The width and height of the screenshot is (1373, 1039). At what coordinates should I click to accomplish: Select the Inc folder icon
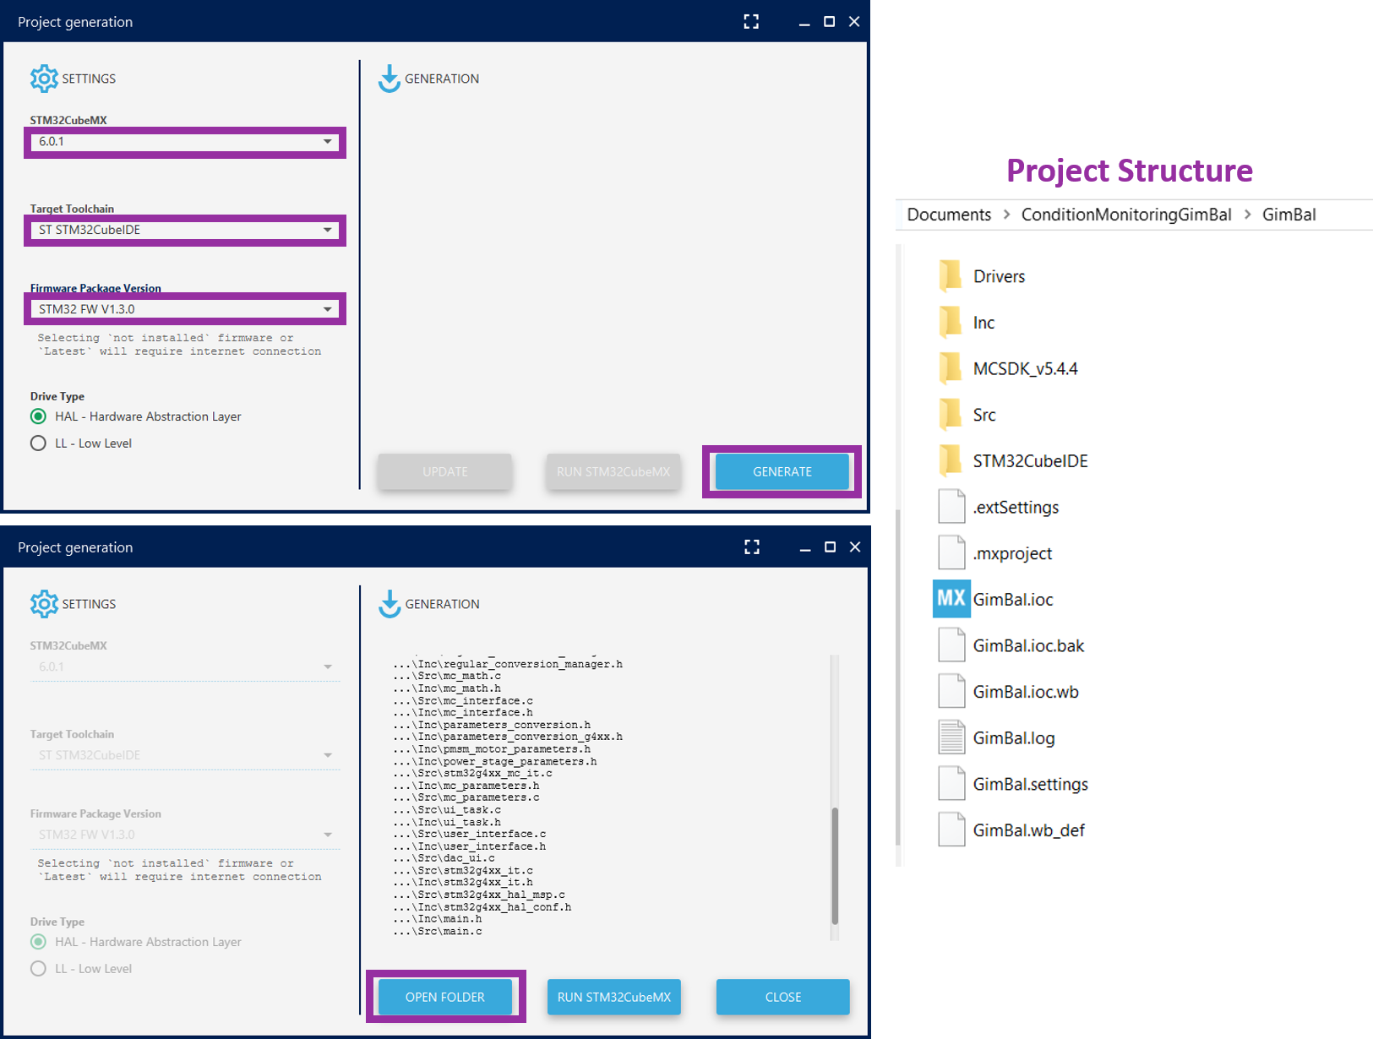click(951, 322)
